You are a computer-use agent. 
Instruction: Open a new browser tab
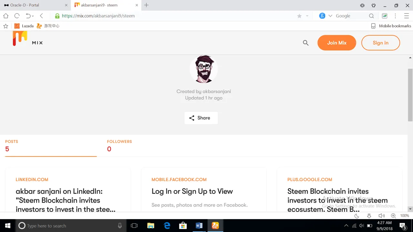(x=146, y=5)
